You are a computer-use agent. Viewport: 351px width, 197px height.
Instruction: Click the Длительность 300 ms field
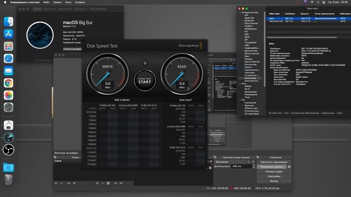[242, 166]
